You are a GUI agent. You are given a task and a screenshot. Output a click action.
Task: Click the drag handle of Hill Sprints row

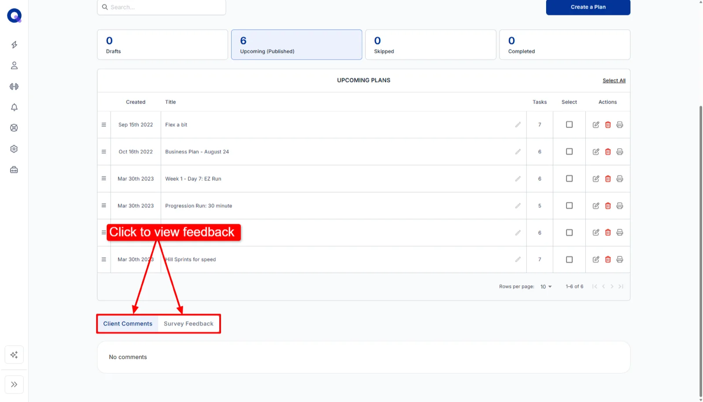click(x=104, y=259)
